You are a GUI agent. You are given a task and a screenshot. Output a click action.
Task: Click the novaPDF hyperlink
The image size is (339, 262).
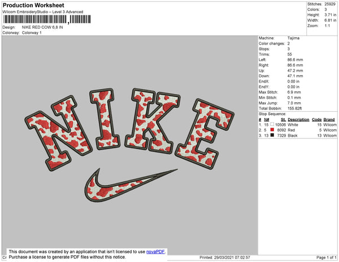(155, 252)
